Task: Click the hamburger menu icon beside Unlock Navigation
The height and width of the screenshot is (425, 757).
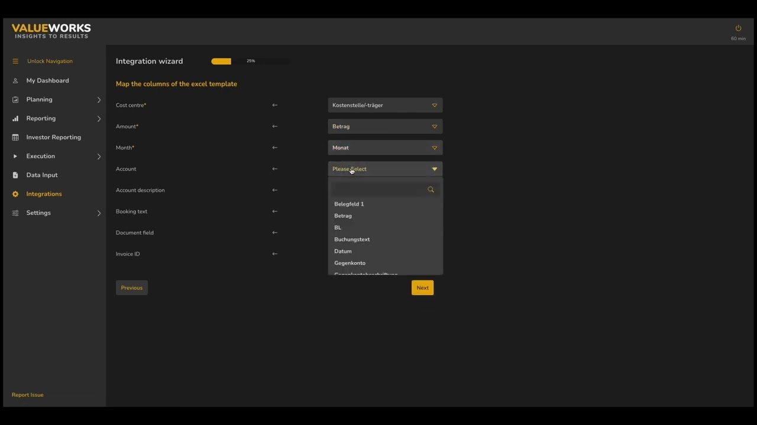Action: [x=15, y=61]
